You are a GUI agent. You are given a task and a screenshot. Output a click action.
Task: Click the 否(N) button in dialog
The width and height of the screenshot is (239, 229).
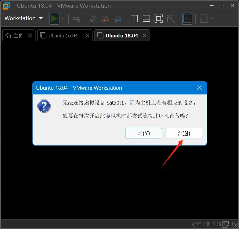[x=184, y=133]
